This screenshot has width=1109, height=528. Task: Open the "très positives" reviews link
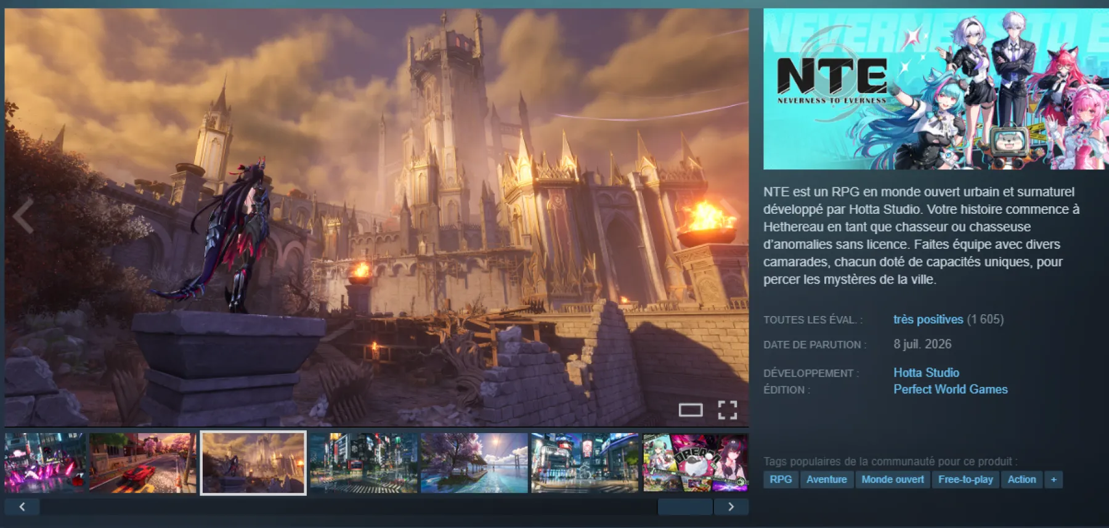pos(928,319)
